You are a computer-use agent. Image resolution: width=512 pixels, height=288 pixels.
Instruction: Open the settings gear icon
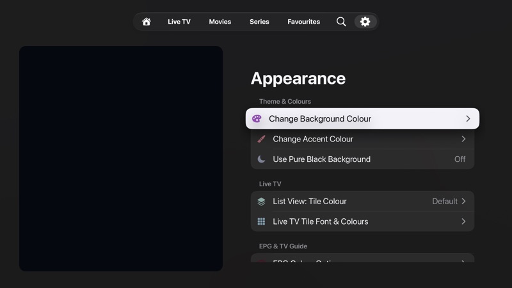click(365, 22)
